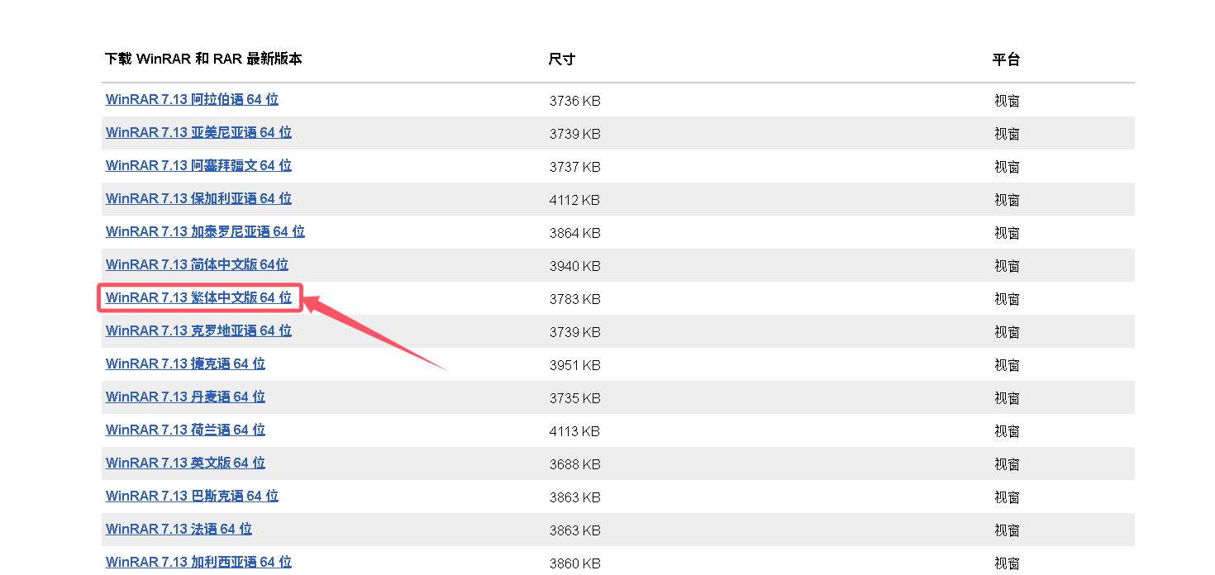Click 视窗 platform cell in 英文版 row
The width and height of the screenshot is (1215, 575).
pos(1007,464)
